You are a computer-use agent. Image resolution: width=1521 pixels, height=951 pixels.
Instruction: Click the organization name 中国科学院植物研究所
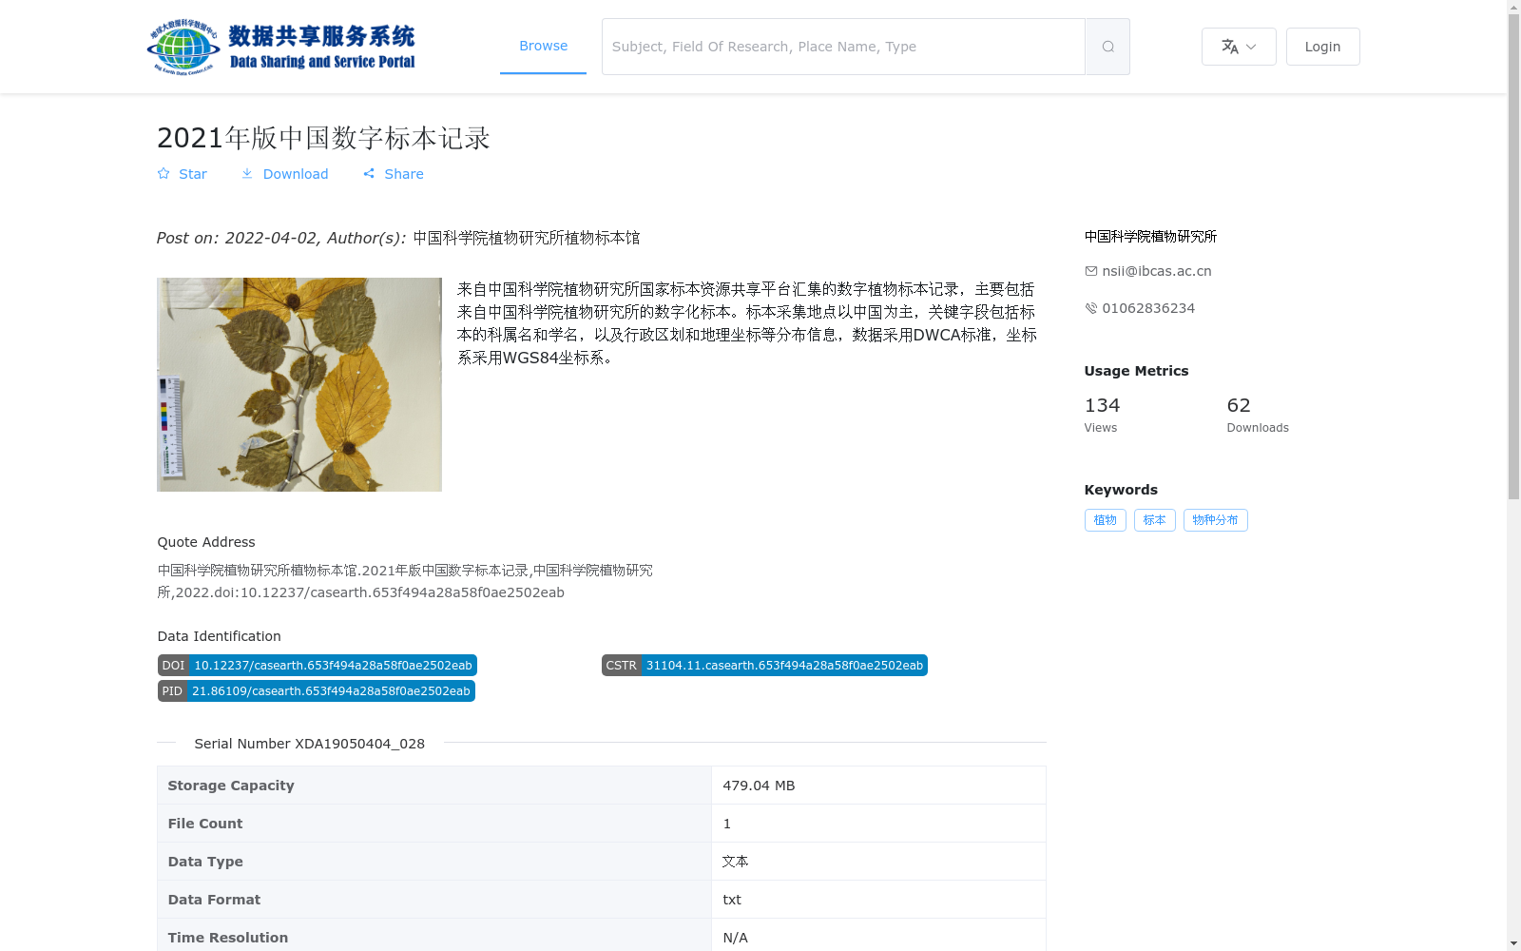(1150, 237)
